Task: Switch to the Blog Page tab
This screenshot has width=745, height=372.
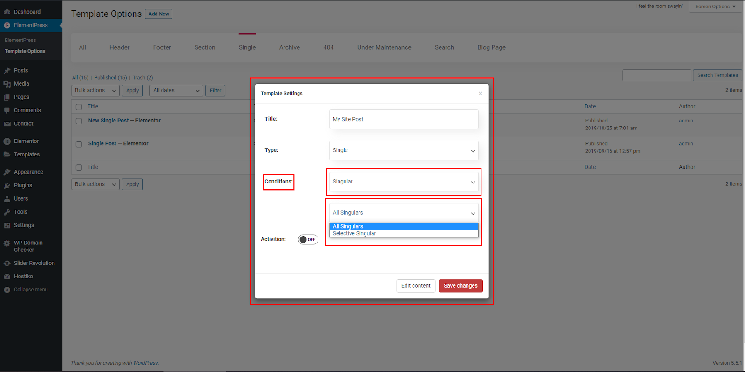Action: pos(491,47)
